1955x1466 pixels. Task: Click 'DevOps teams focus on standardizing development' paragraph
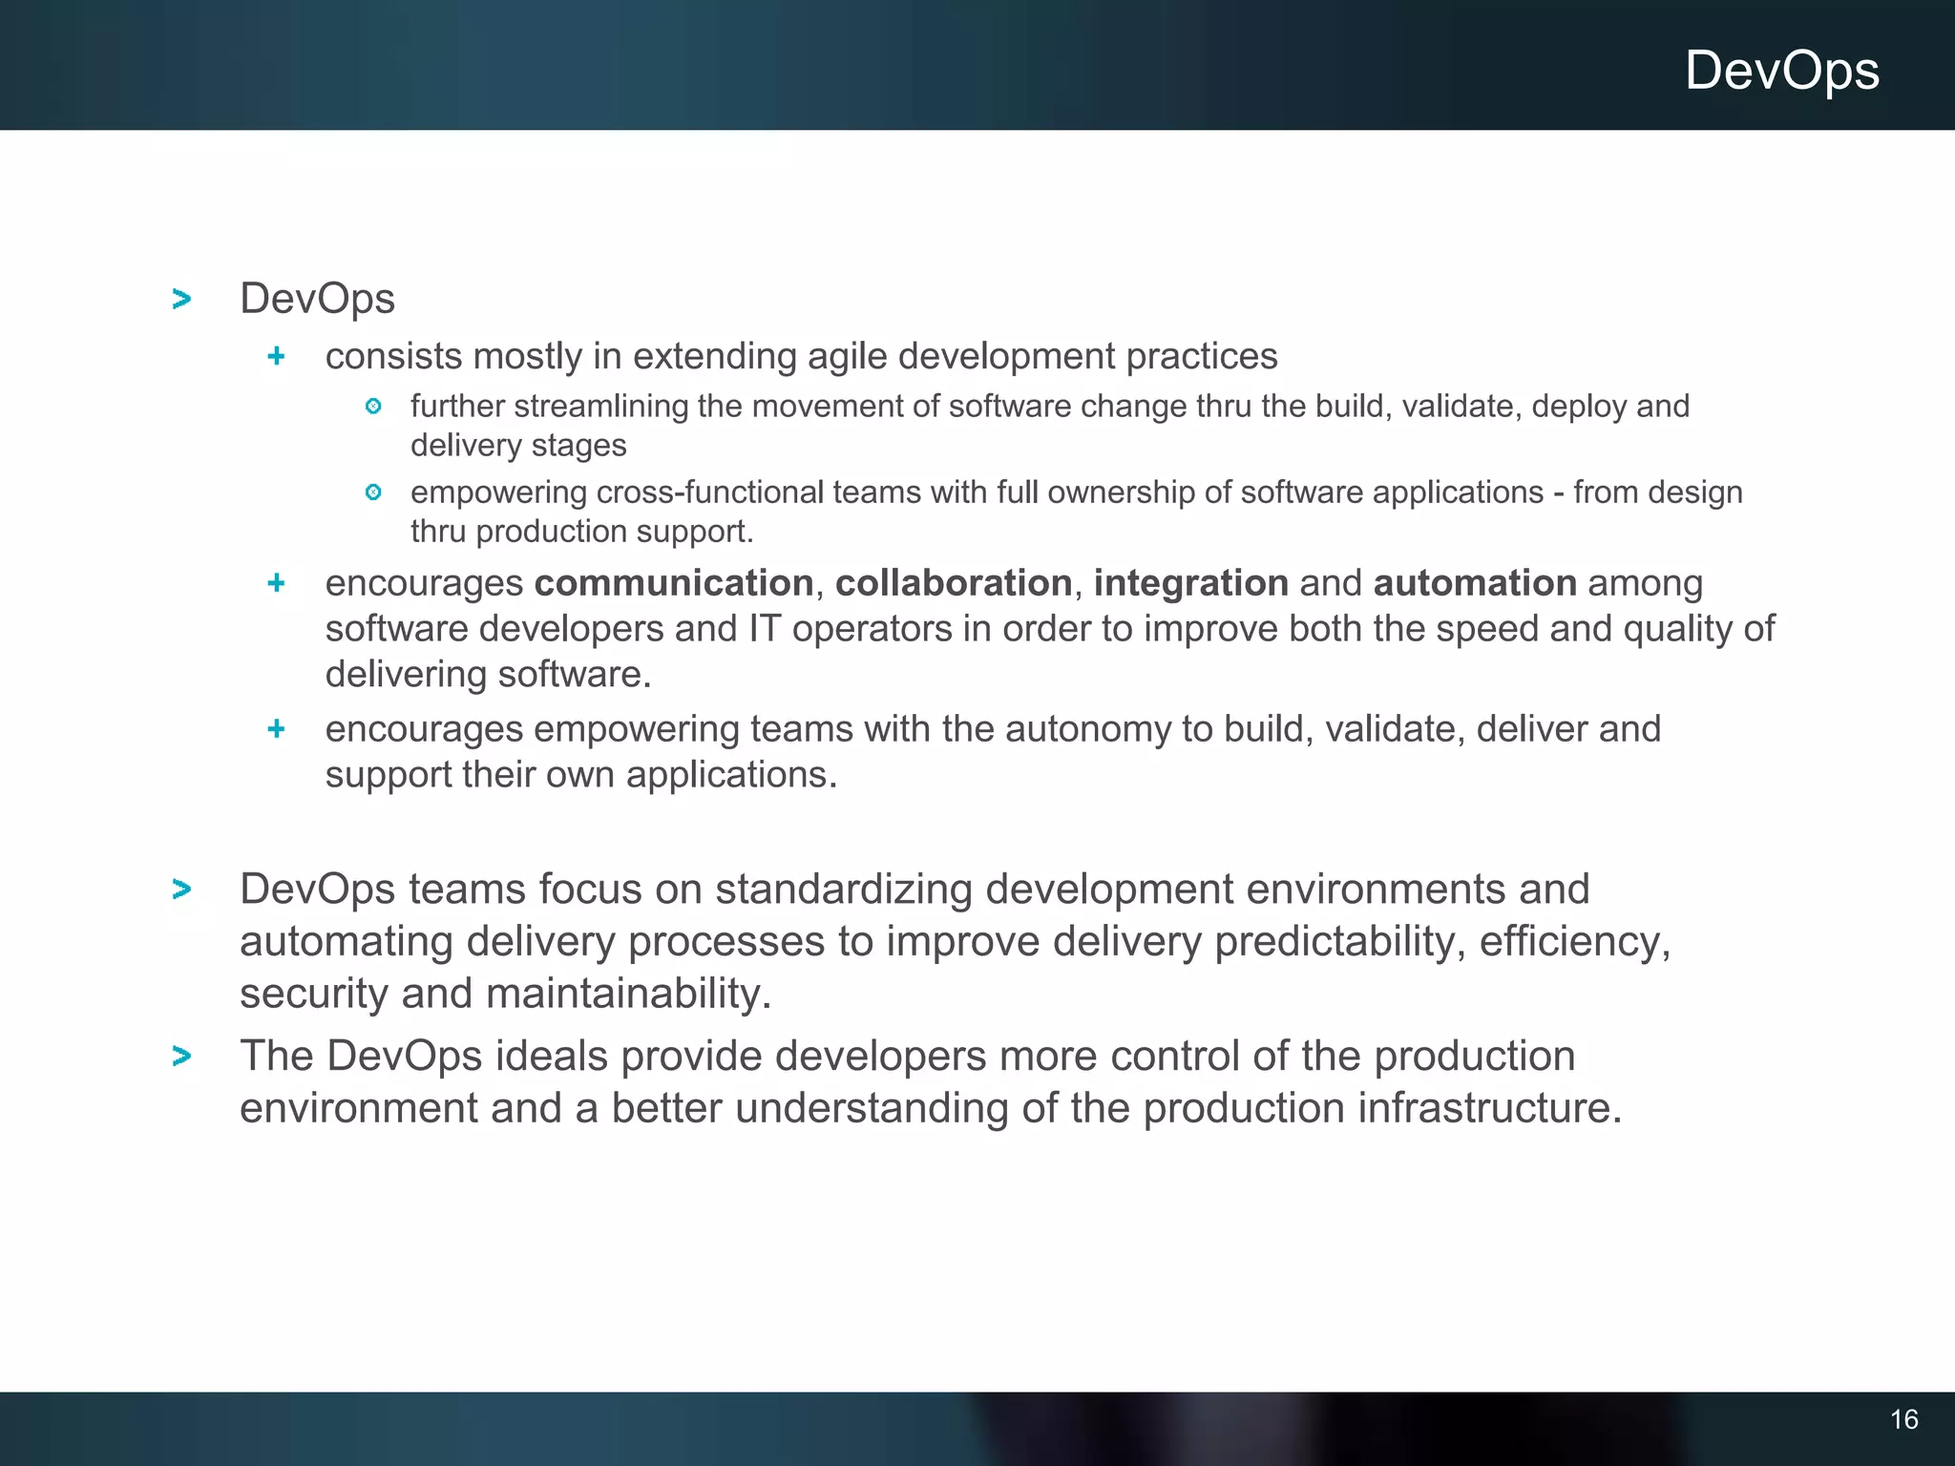pyautogui.click(x=955, y=941)
